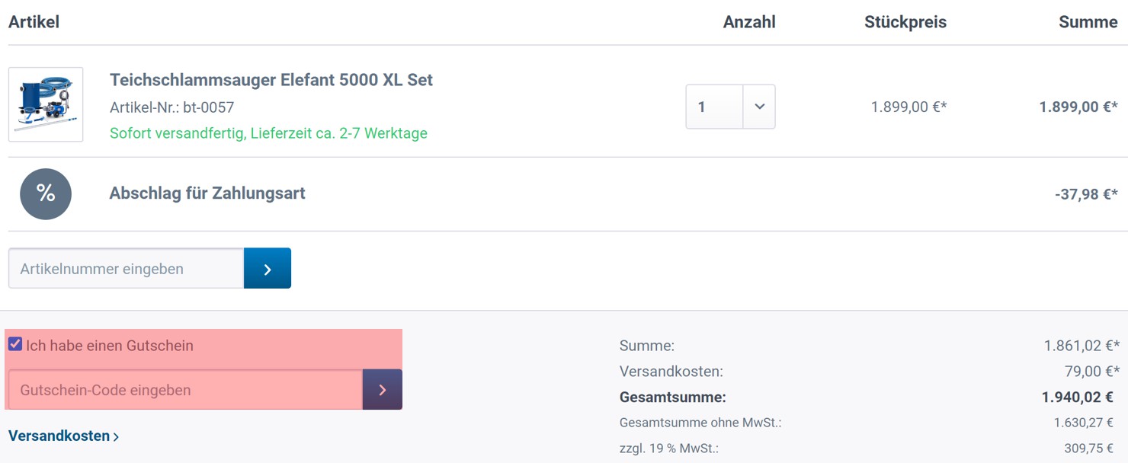Click the chevron beside Versandkosten link
The image size is (1128, 463).
(x=116, y=437)
